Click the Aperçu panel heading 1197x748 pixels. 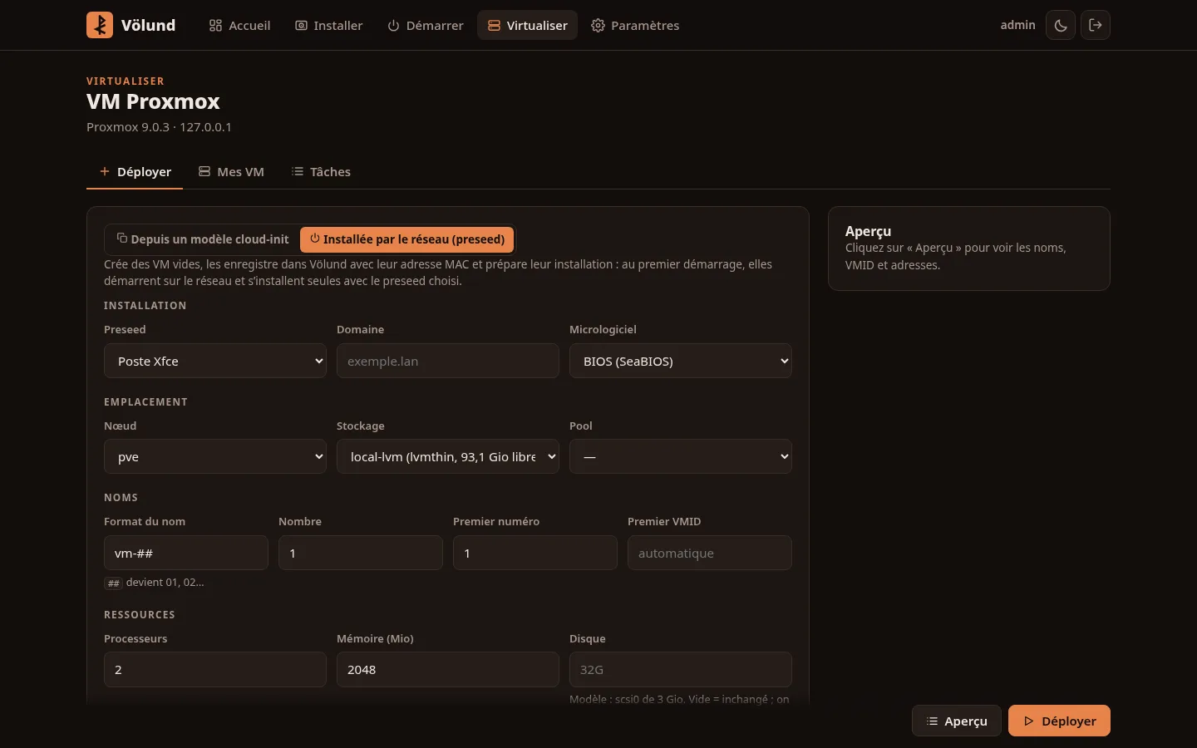click(868, 231)
